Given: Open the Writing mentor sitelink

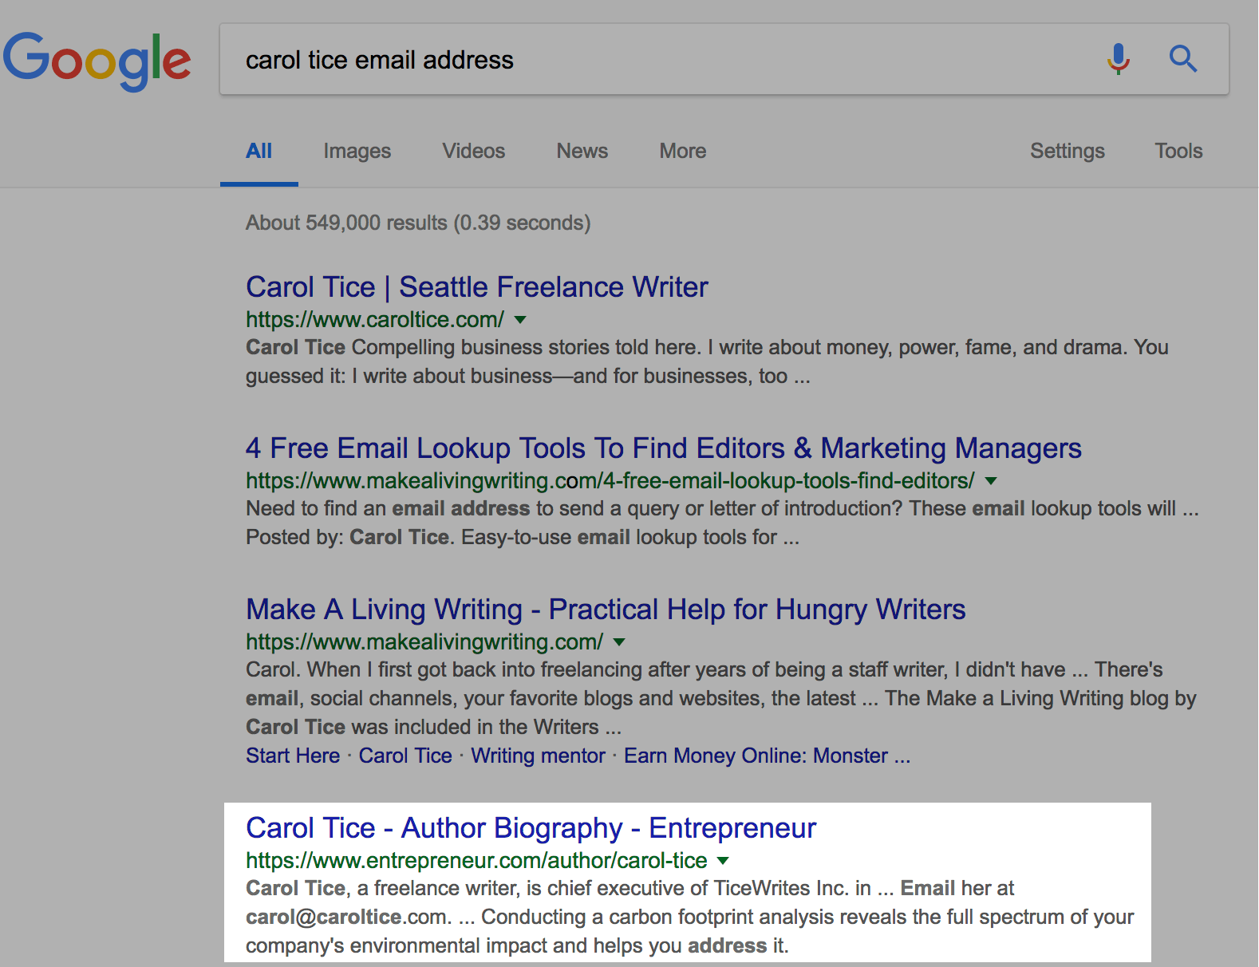Looking at the screenshot, I should coord(538,756).
